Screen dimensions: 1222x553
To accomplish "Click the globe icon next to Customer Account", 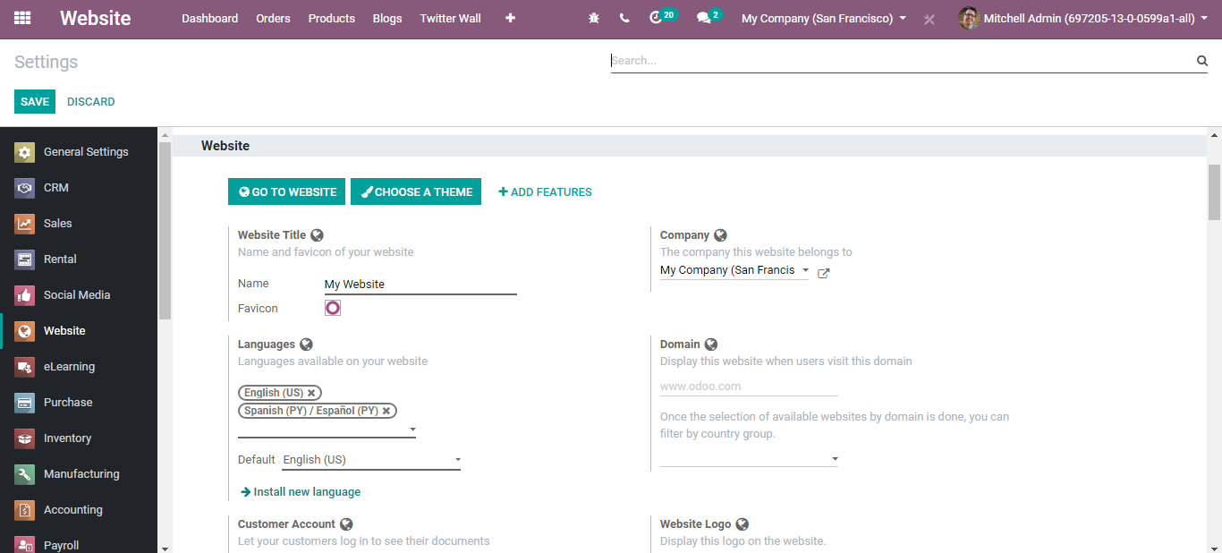I will 346,524.
